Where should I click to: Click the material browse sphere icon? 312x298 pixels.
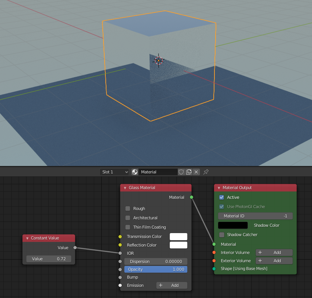[135, 172]
